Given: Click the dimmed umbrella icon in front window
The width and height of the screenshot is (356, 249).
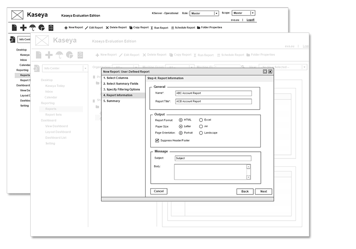Looking at the screenshot, I should pyautogui.click(x=59, y=55).
